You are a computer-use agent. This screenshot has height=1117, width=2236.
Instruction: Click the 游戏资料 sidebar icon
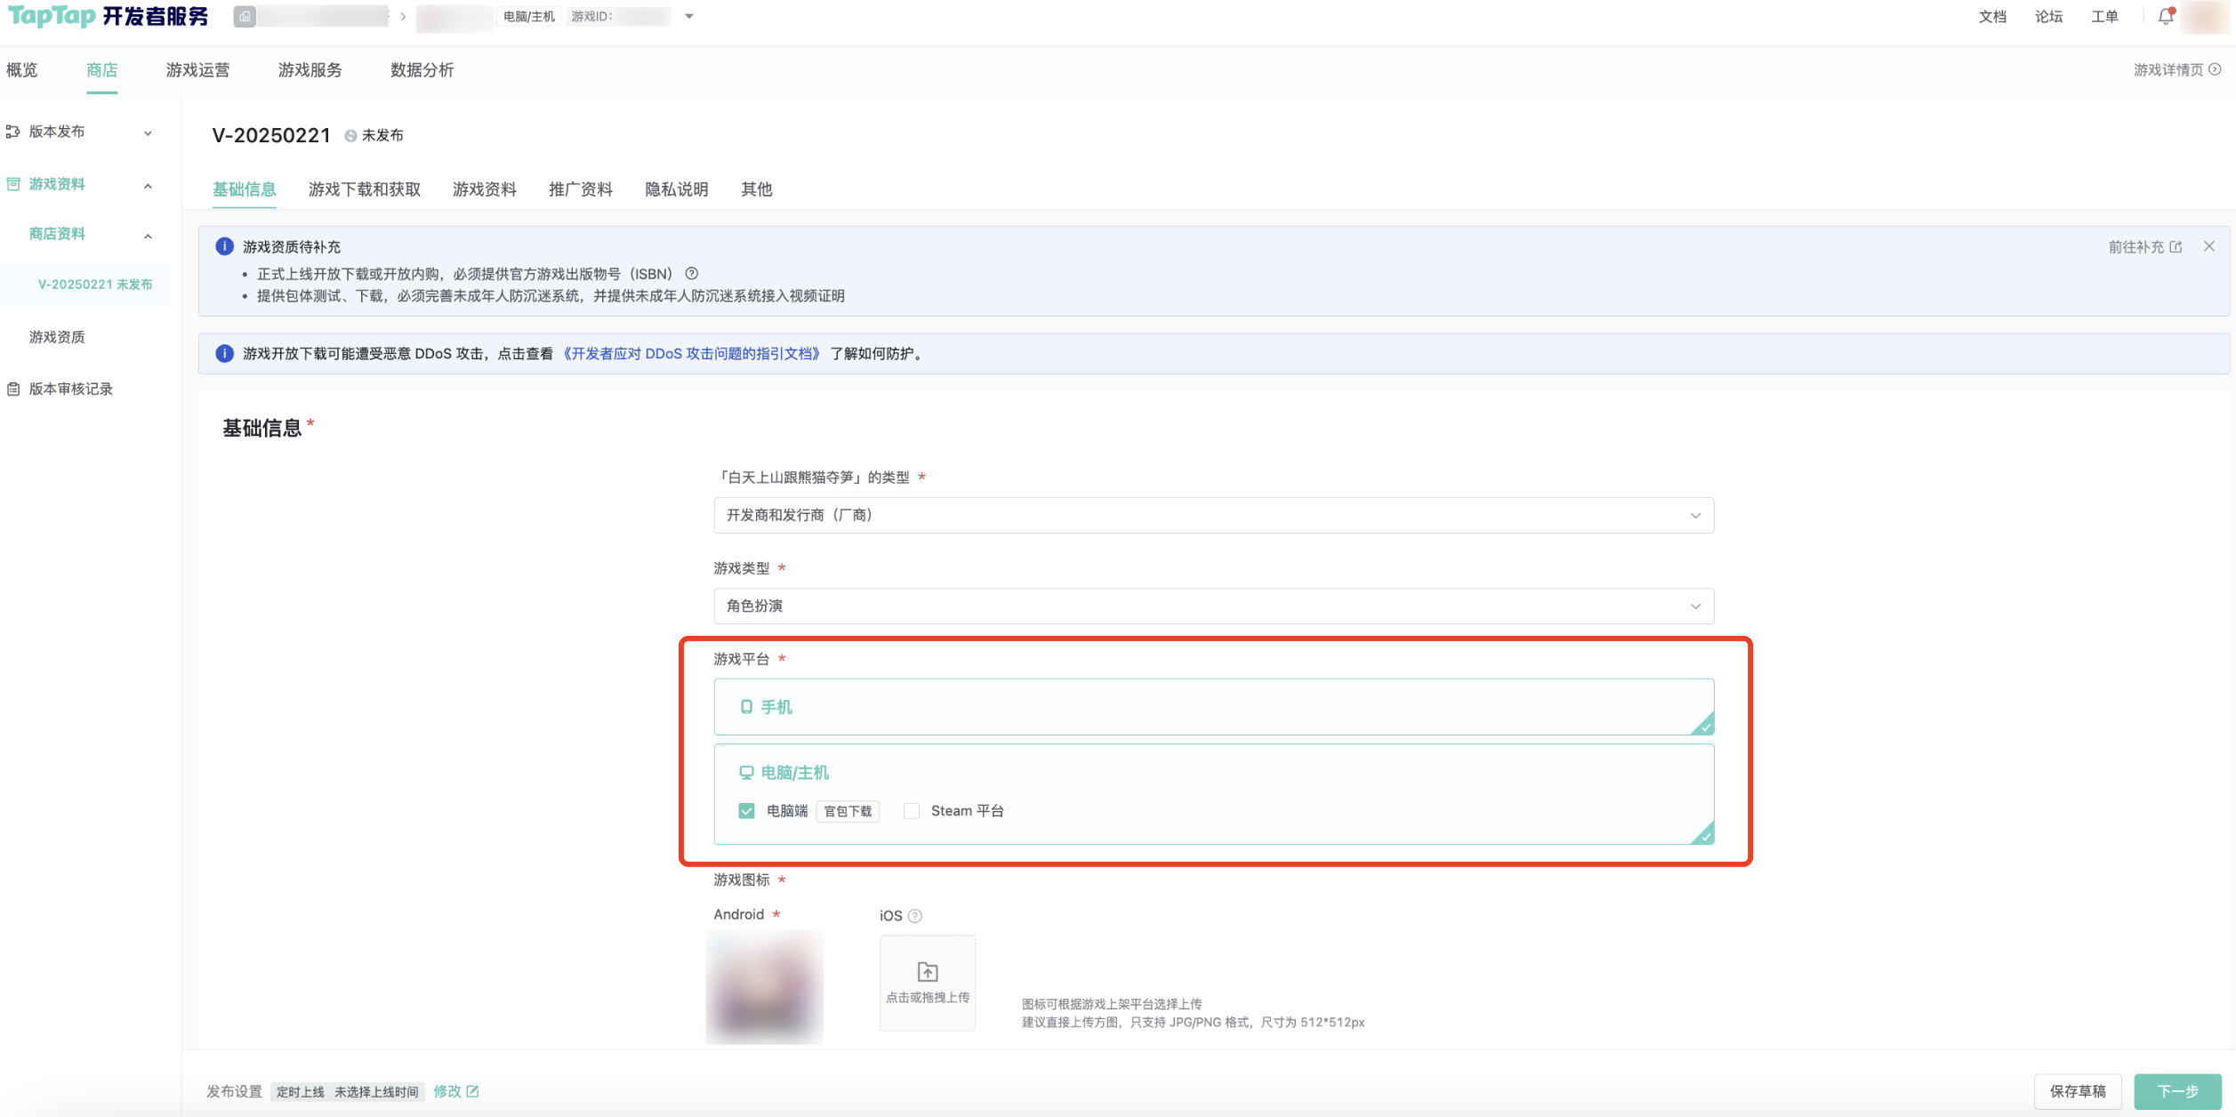click(13, 184)
